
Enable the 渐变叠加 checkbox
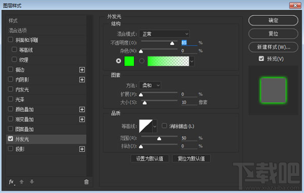tap(10, 119)
